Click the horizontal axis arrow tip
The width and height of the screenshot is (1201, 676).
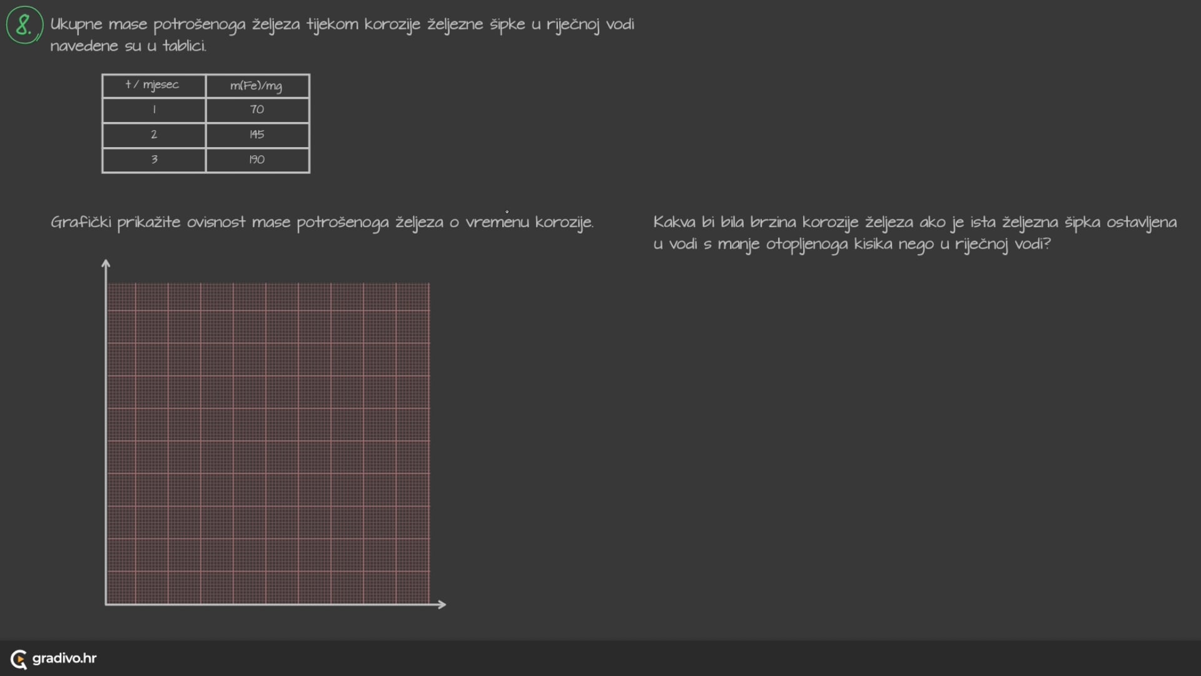pos(443,604)
